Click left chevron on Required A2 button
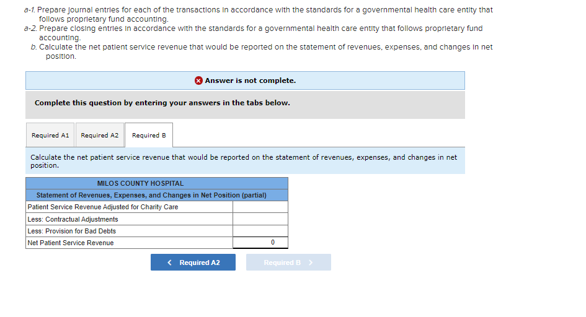This screenshot has height=317, width=586. [170, 263]
